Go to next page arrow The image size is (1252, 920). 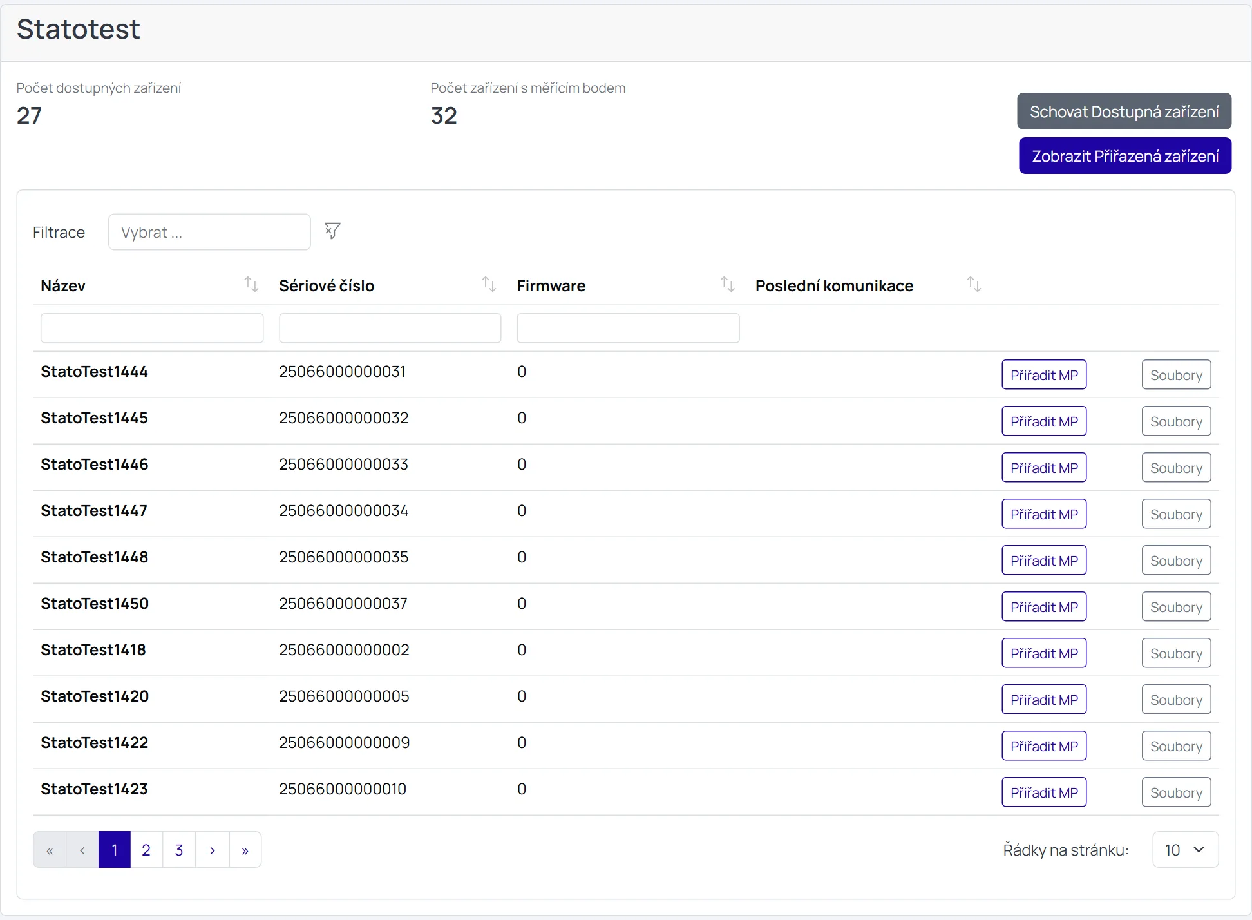pos(213,850)
